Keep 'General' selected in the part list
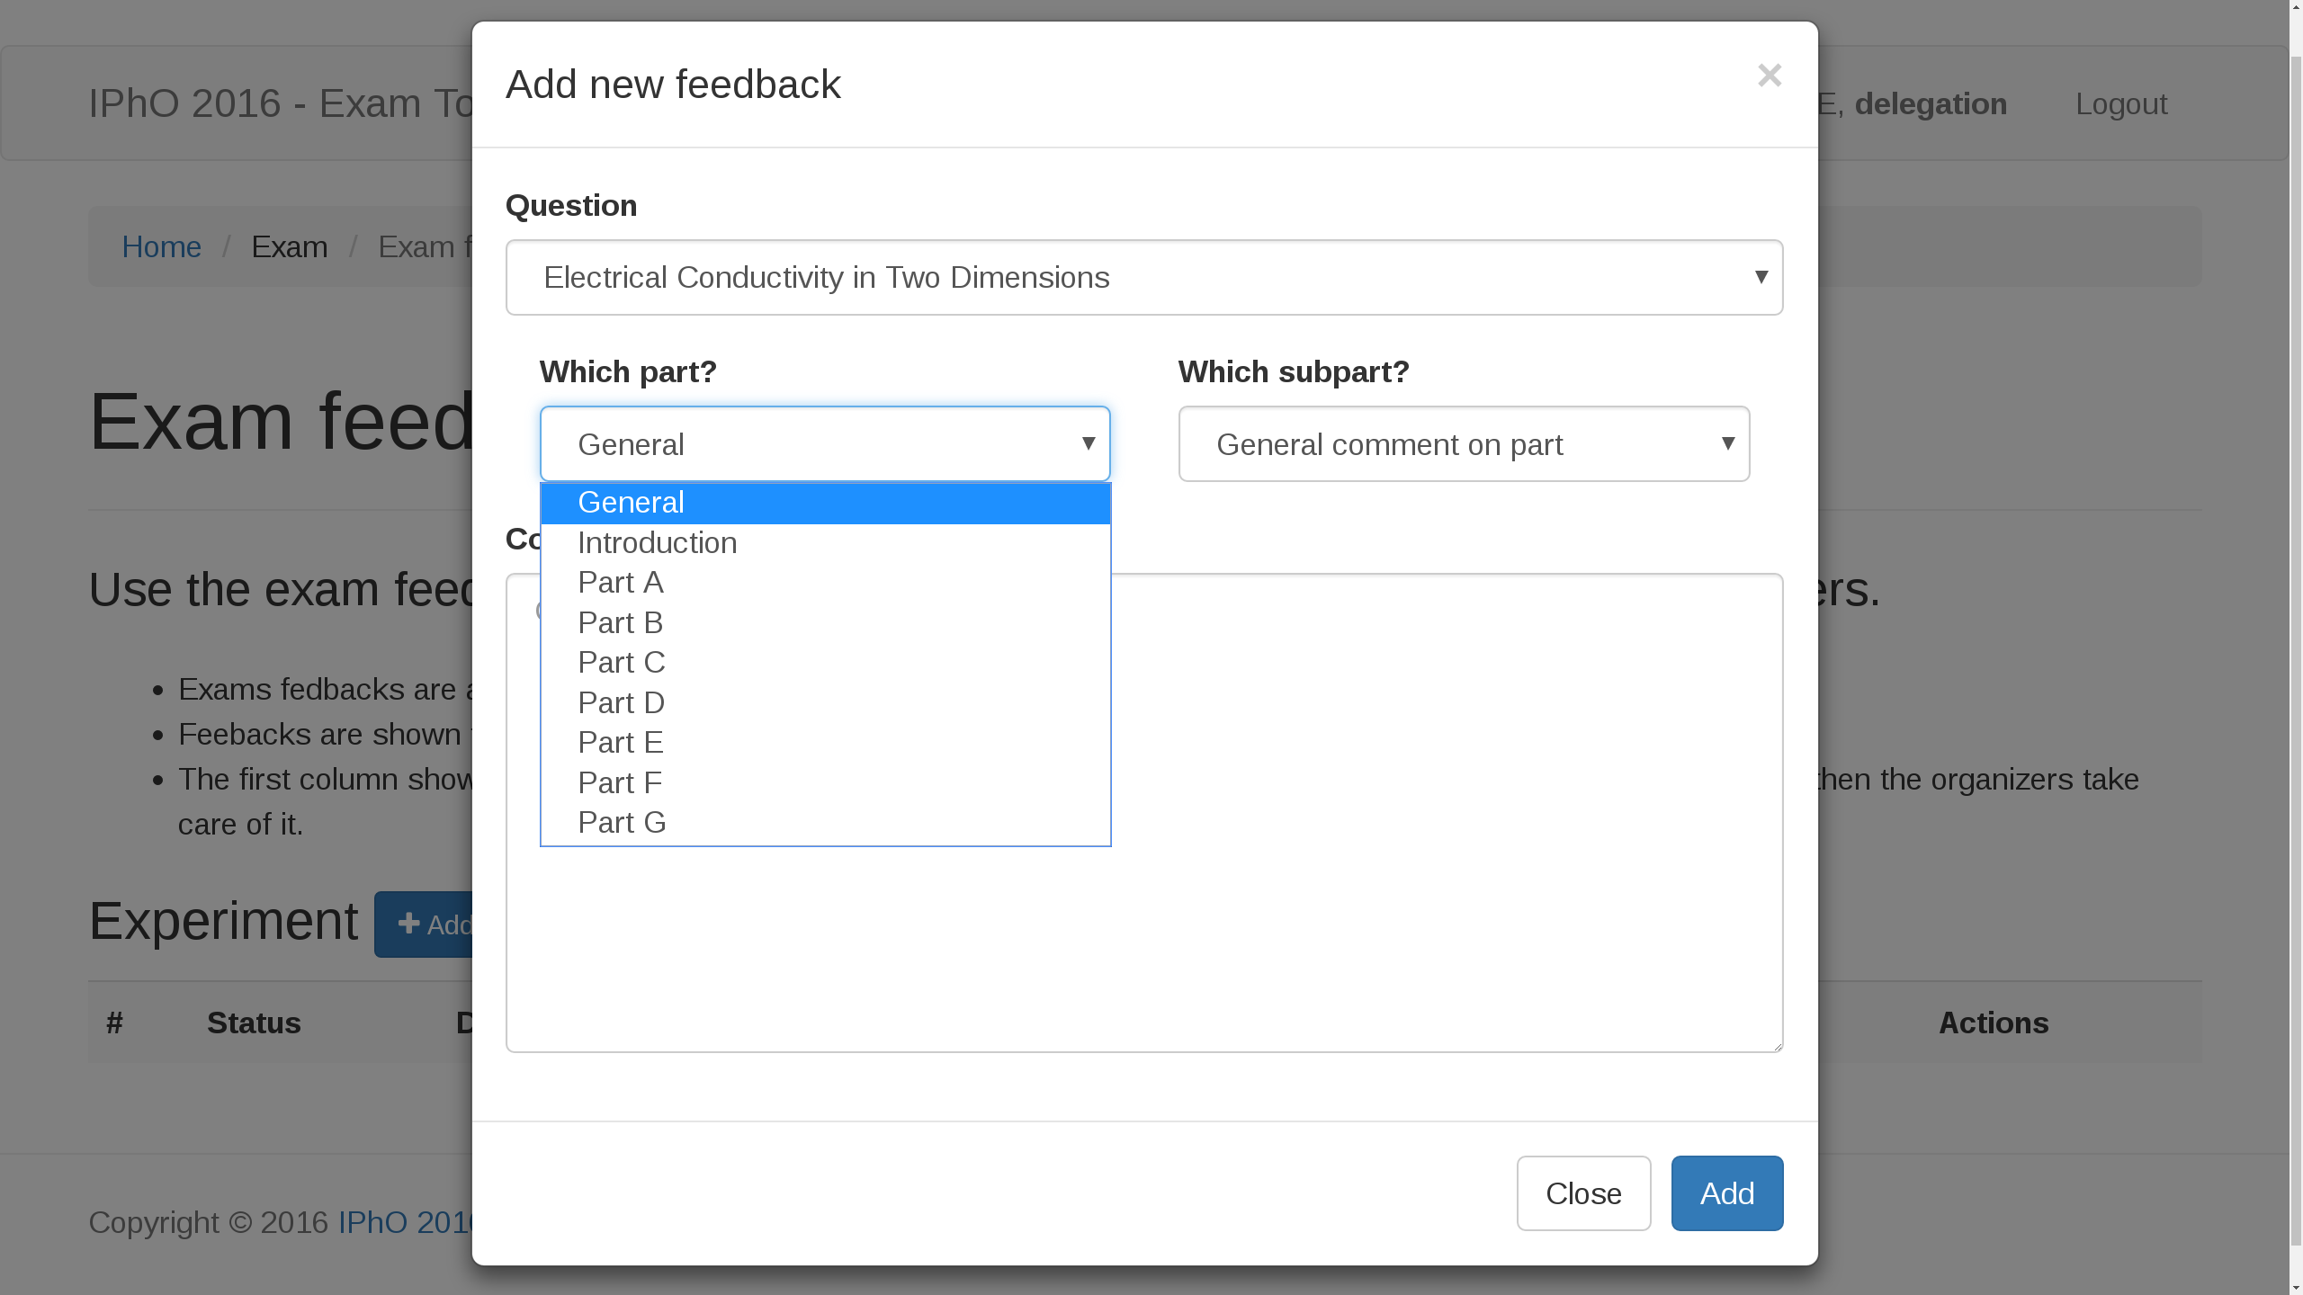 coord(631,502)
